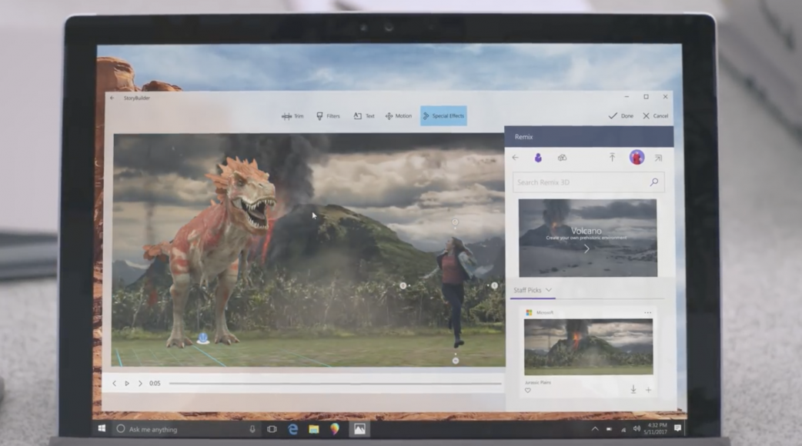Click the Ask me anything search box
The height and width of the screenshot is (446, 802).
[x=187, y=429]
